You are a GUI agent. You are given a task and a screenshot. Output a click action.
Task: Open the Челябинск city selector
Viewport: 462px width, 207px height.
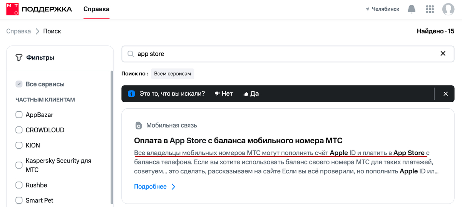coord(382,9)
